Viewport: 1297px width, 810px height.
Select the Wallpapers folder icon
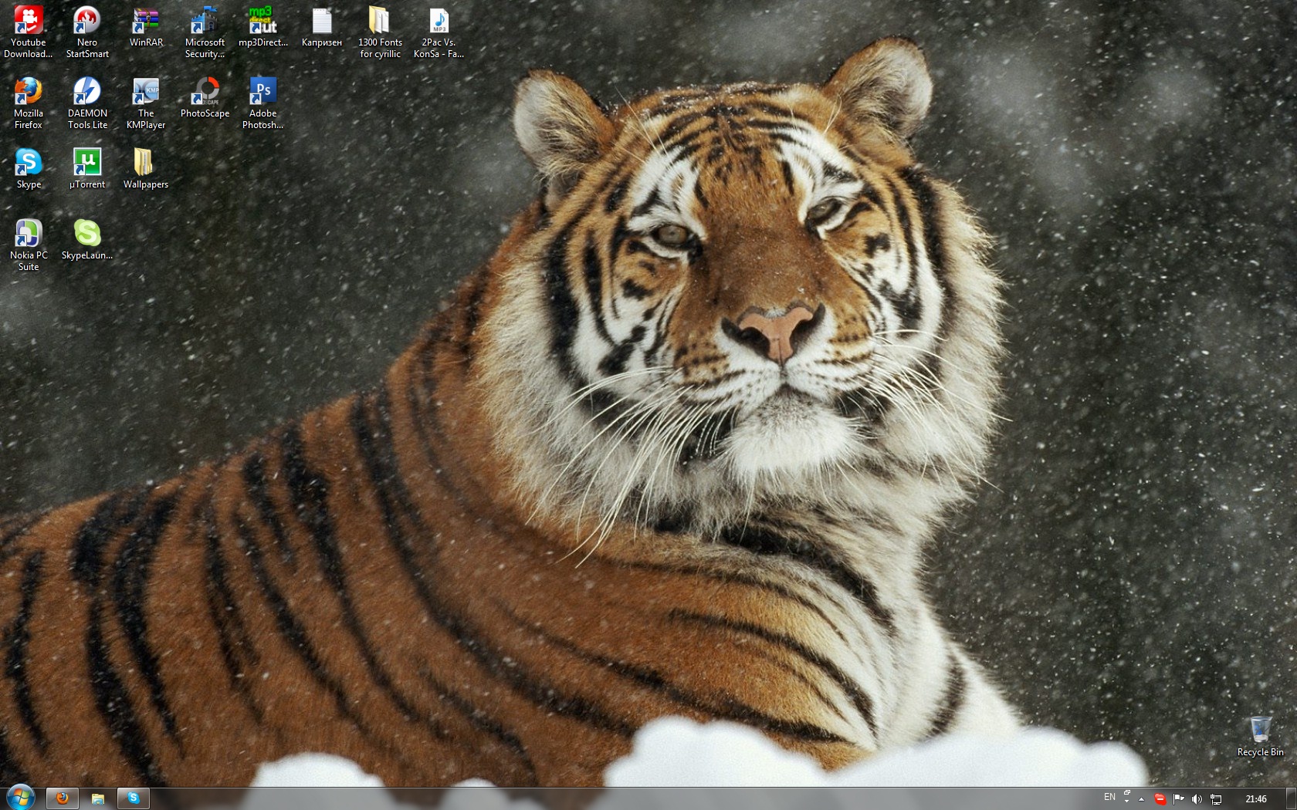(146, 169)
